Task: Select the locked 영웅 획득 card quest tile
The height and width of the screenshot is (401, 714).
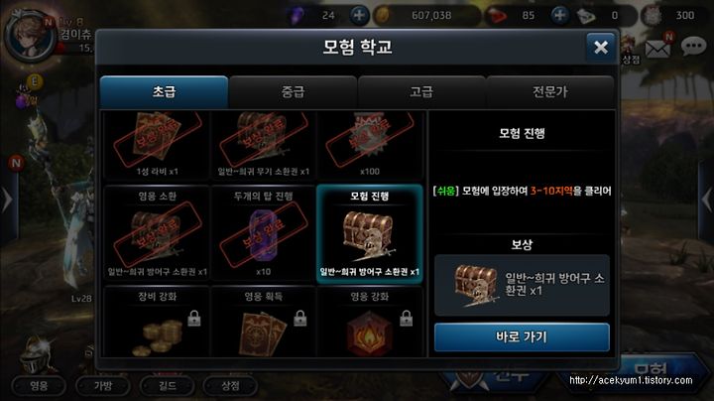Action: (x=263, y=323)
